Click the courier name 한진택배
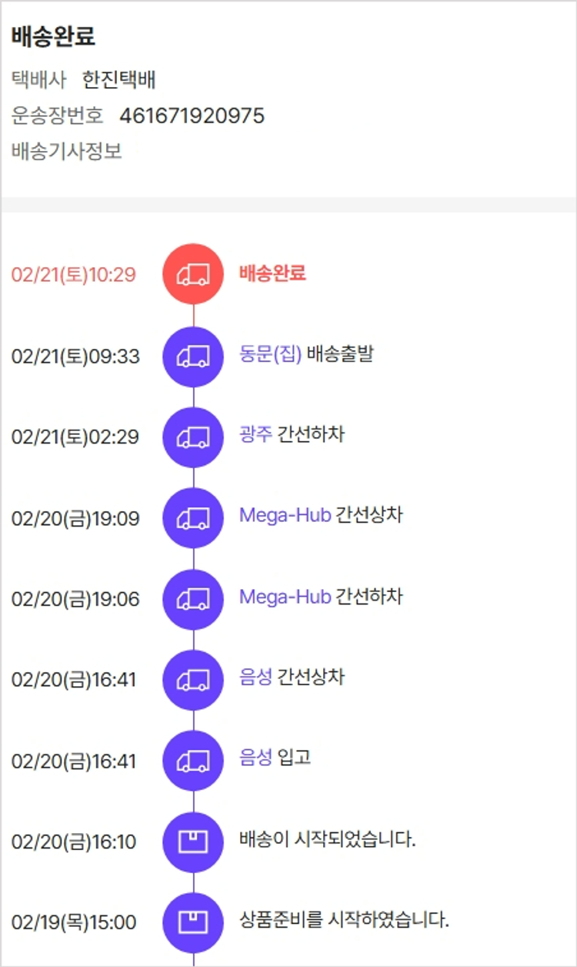The width and height of the screenshot is (577, 967). 119,80
